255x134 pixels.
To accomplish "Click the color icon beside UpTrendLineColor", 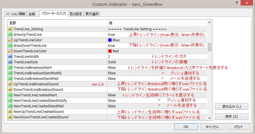I will tap(10, 40).
